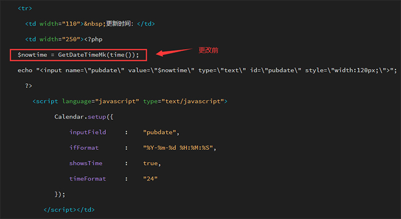This screenshot has height=219, width=401.
Task: Click the closing ?> PHP tag
Action: pos(29,86)
